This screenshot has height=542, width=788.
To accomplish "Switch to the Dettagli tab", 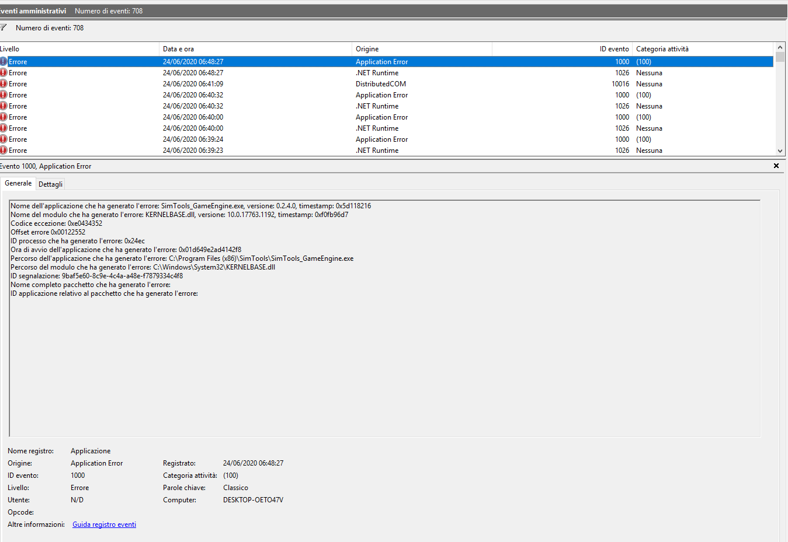I will click(x=50, y=184).
